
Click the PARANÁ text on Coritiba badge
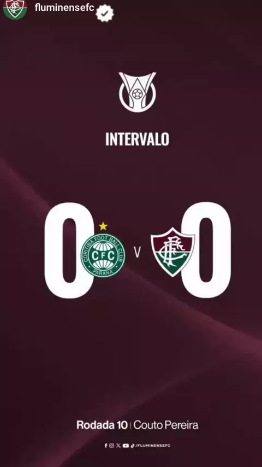(x=103, y=272)
